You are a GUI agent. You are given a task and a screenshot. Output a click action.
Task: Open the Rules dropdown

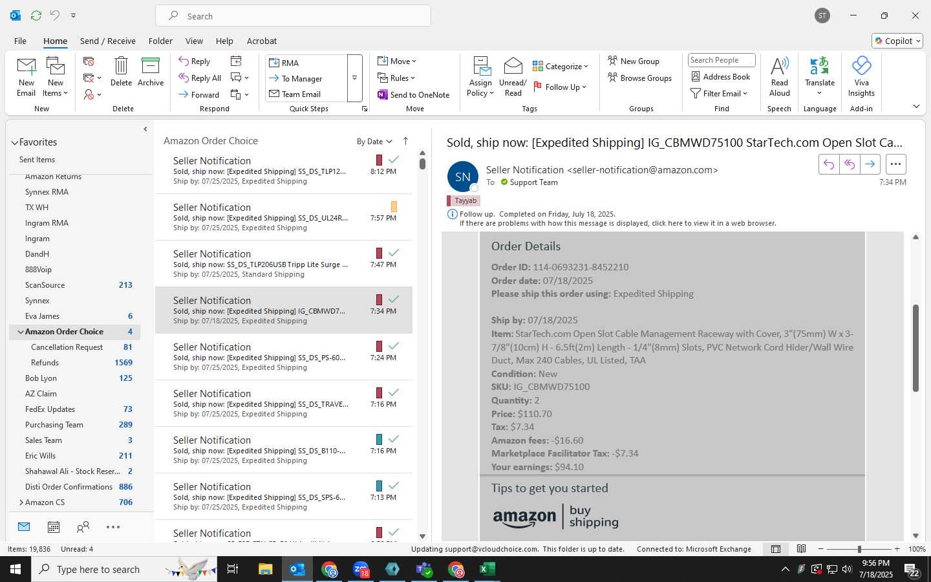[396, 78]
